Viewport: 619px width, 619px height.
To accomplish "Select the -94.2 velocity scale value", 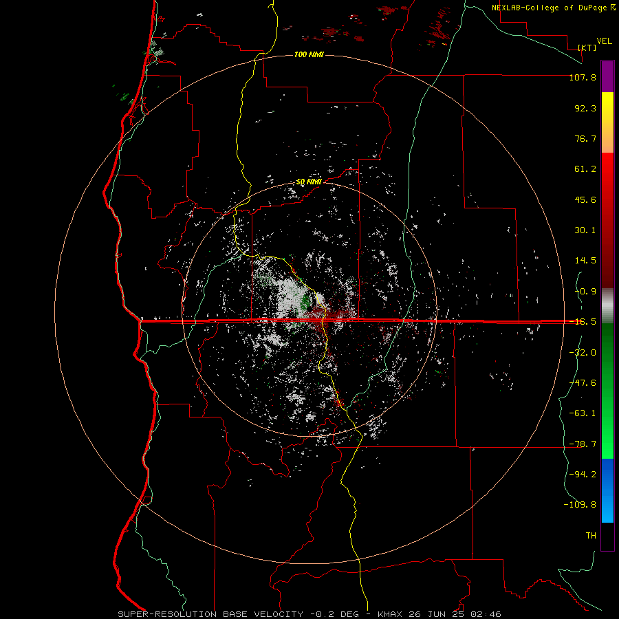I will 583,475.
